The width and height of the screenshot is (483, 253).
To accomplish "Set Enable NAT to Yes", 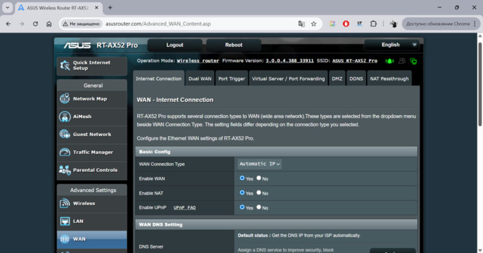I will pos(242,192).
